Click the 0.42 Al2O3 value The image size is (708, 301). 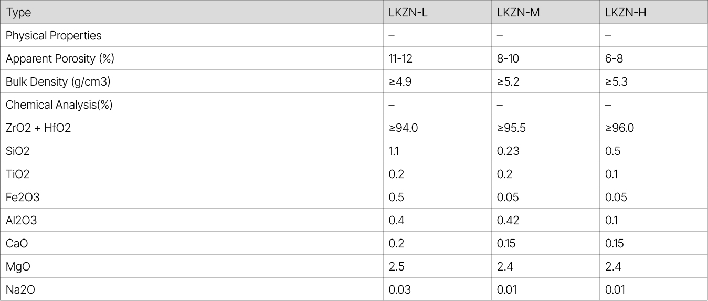[508, 221]
